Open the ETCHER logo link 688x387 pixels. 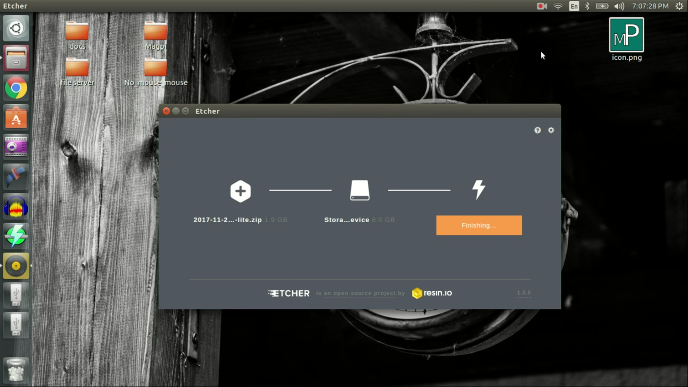(289, 293)
